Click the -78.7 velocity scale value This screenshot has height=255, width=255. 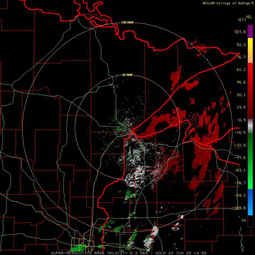click(x=240, y=183)
